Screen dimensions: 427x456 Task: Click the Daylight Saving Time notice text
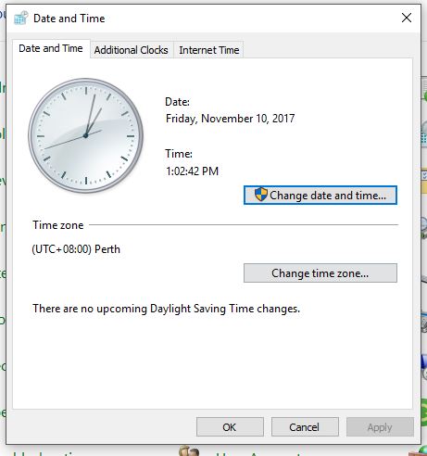pos(166,309)
